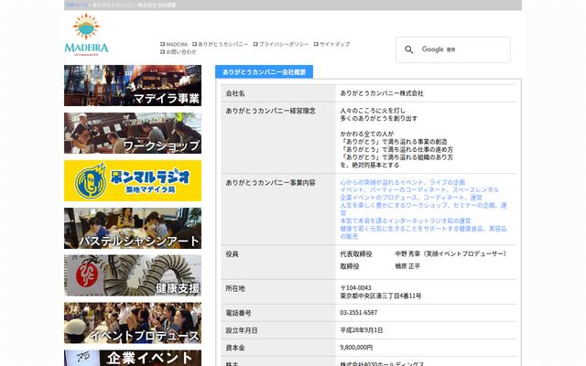586x366 pixels.
Task: Click link 本気で本音を語るインターネットラジオ局の運営
Action: (406, 221)
